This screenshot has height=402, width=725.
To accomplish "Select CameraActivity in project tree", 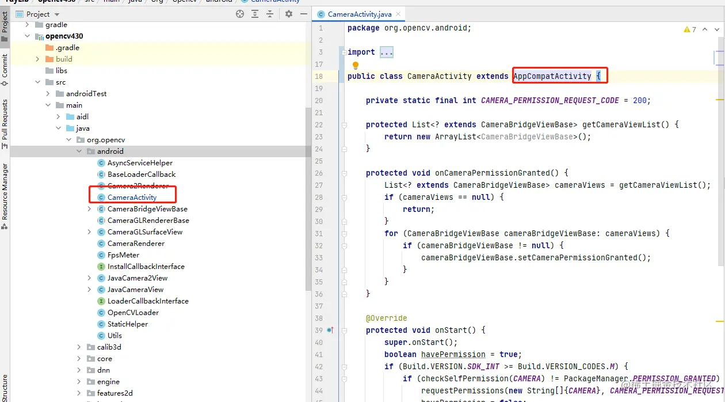I will 132,198.
